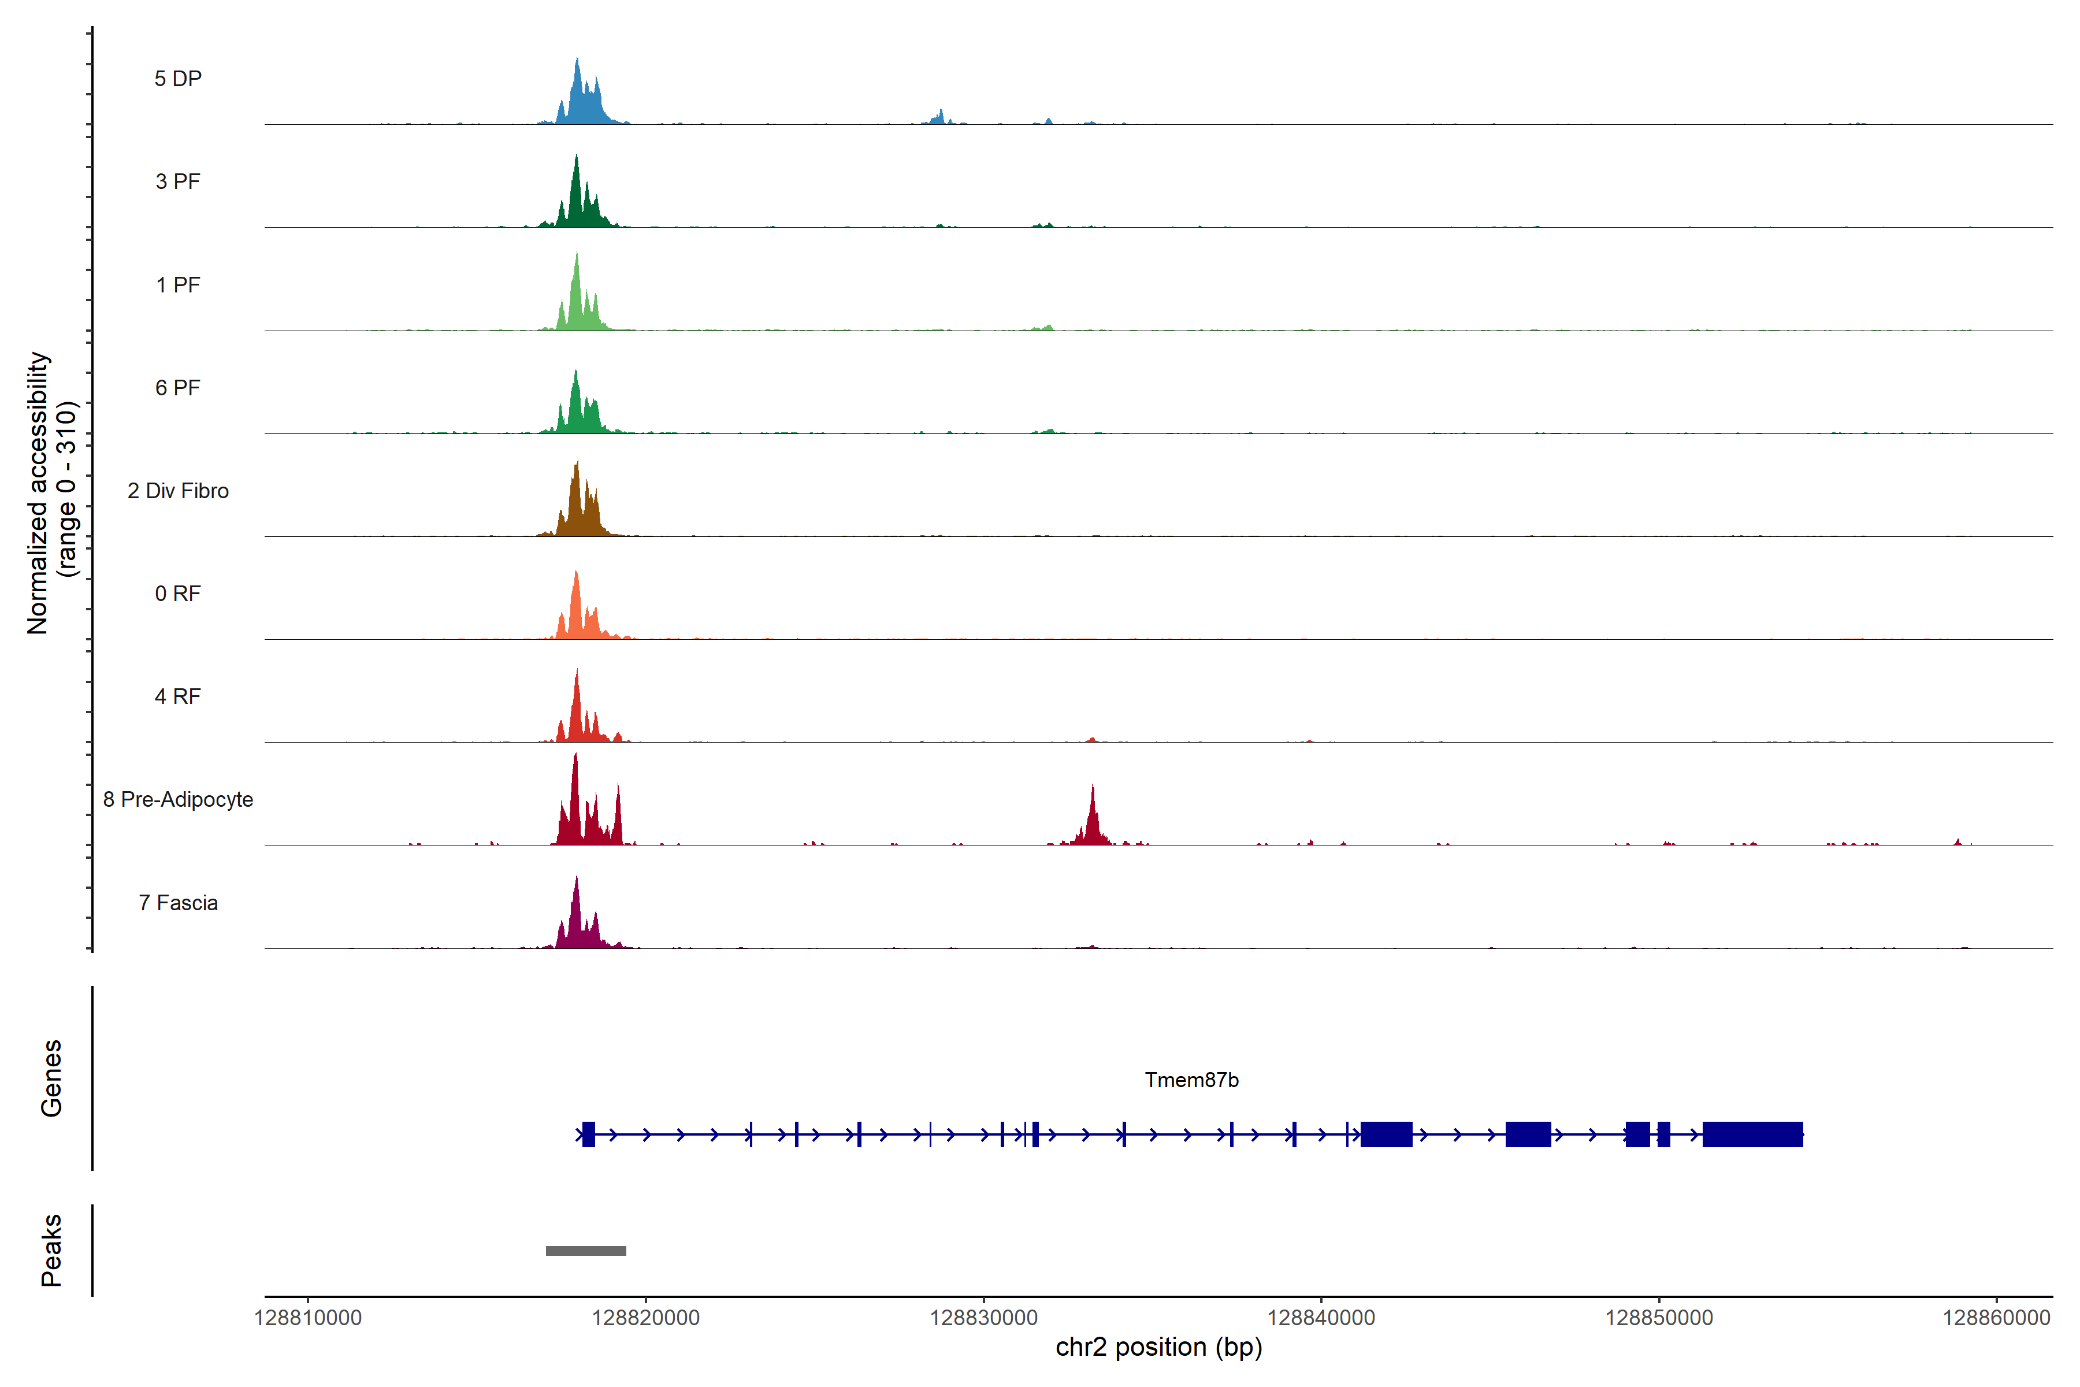Click the gray peak bar in Peaks track
The width and height of the screenshot is (2080, 1387).
pos(585,1251)
